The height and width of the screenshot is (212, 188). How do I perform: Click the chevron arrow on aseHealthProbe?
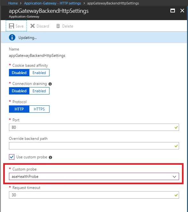174,177
